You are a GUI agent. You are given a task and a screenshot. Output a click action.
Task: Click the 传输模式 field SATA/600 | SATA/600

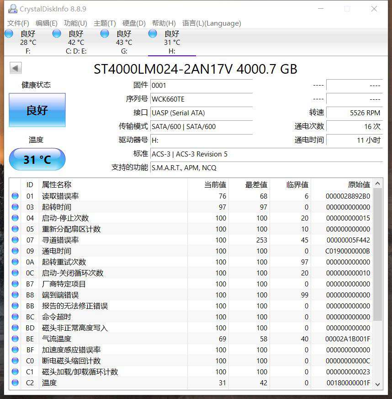[x=201, y=126]
